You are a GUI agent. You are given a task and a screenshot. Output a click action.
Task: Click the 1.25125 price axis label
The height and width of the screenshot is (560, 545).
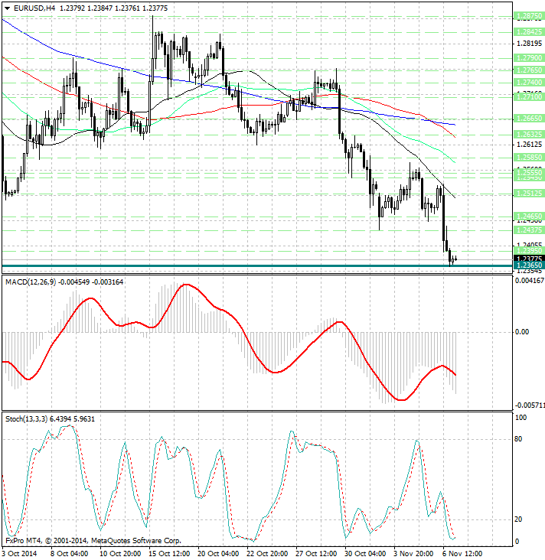(x=529, y=194)
